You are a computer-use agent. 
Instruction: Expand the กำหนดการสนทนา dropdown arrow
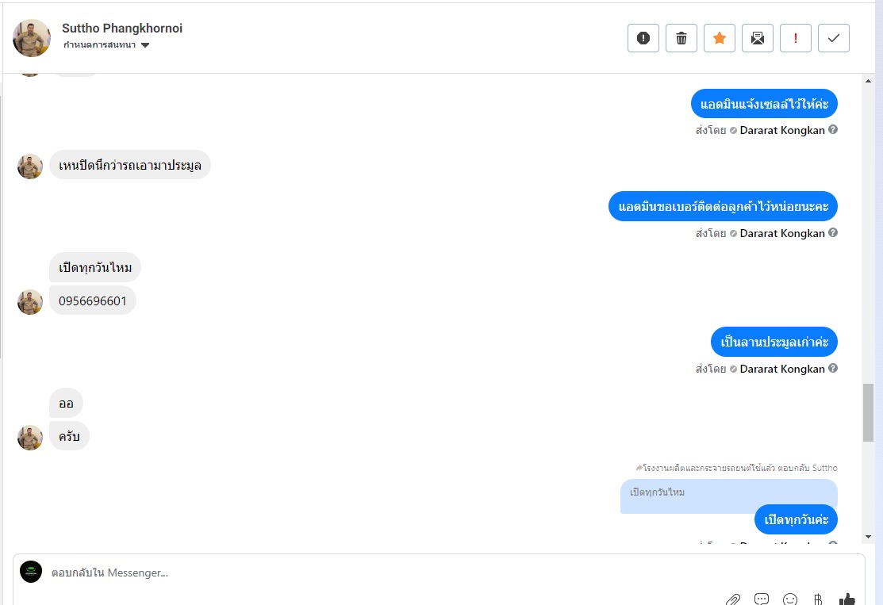pyautogui.click(x=145, y=45)
